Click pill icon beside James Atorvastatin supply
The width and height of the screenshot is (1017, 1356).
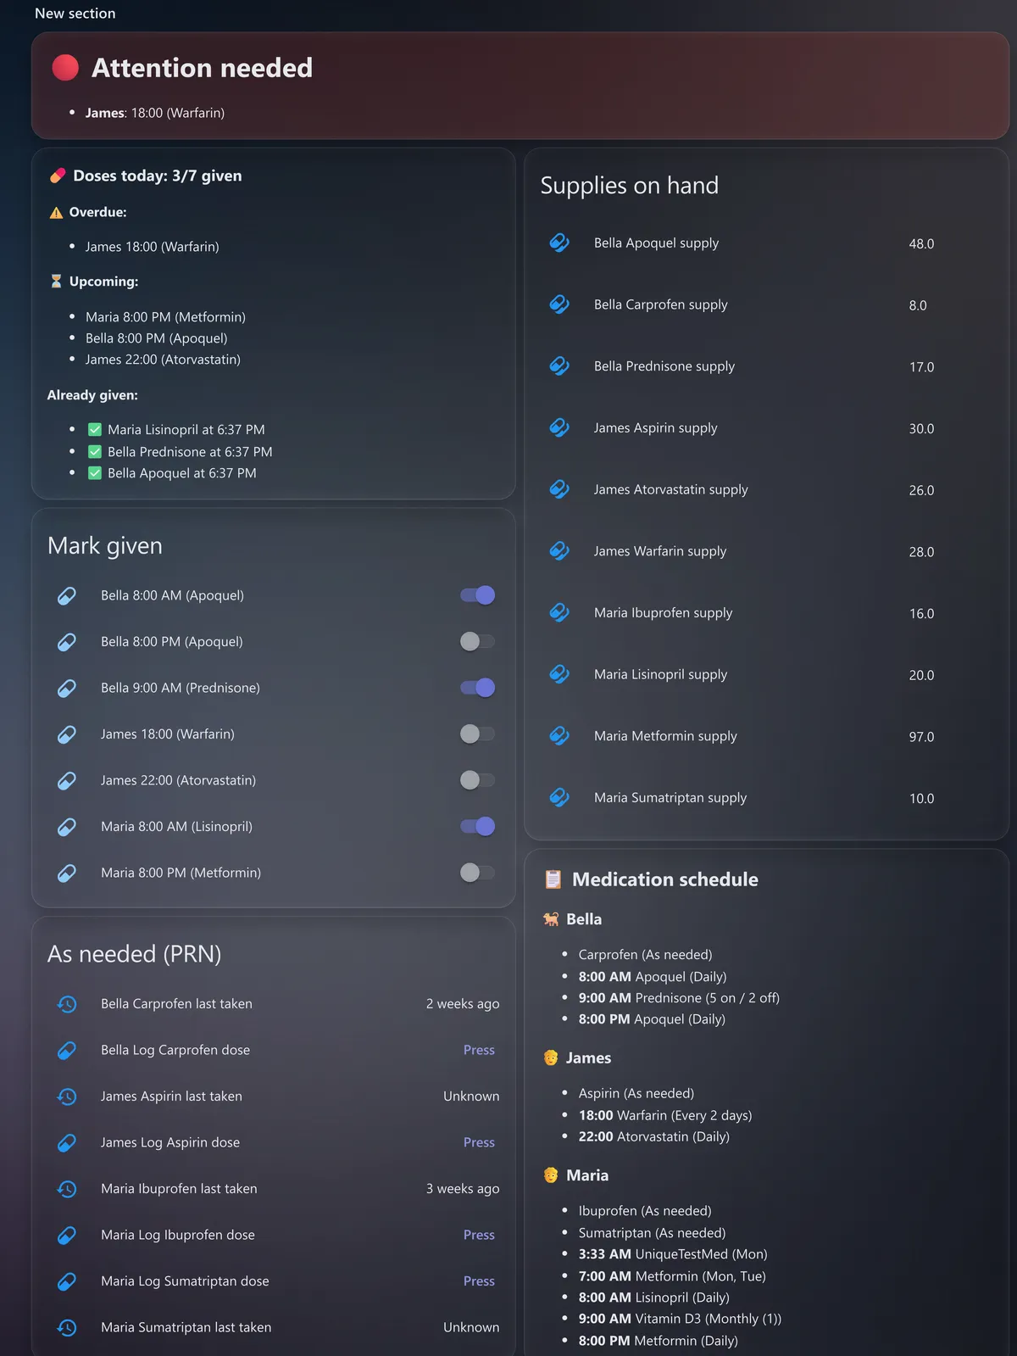click(x=559, y=489)
